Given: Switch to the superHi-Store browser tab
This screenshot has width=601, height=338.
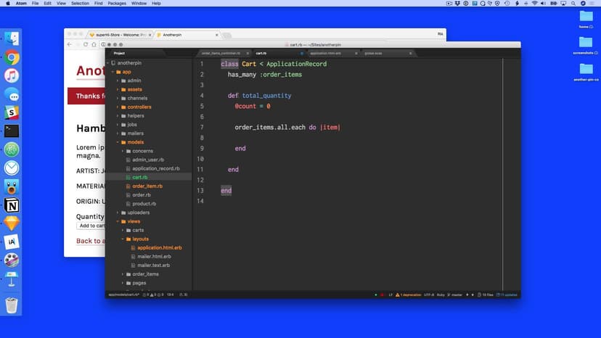Looking at the screenshot, I should pos(117,34).
